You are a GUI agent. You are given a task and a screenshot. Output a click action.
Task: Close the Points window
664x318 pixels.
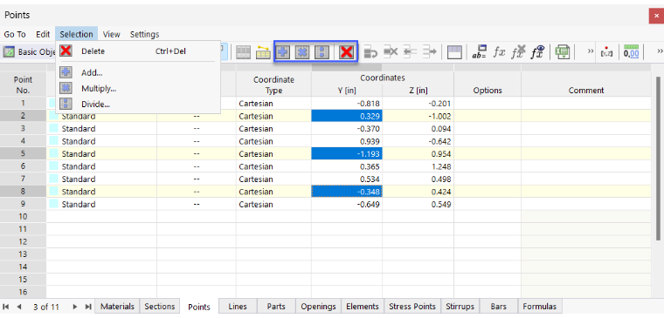656,15
